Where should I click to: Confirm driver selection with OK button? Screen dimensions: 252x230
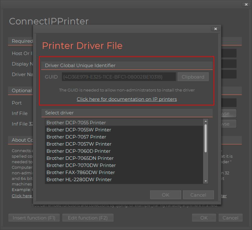(165, 195)
